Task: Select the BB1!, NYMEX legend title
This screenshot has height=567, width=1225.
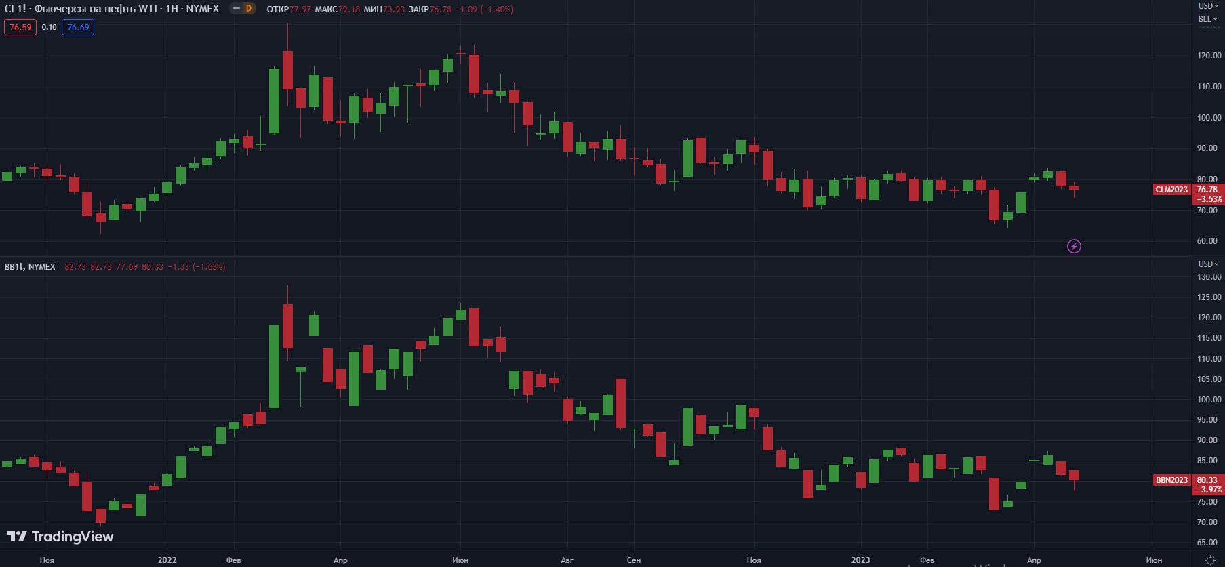Action: tap(30, 267)
